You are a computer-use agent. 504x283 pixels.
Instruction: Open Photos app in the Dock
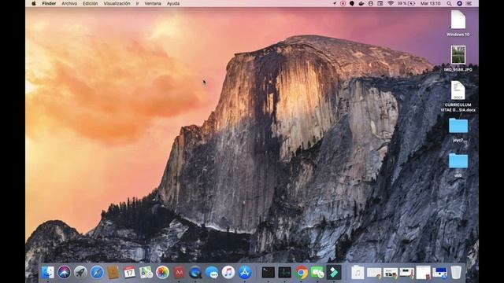(x=162, y=273)
